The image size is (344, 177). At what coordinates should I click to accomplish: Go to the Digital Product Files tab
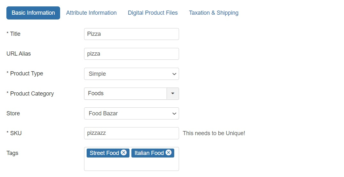click(x=153, y=13)
